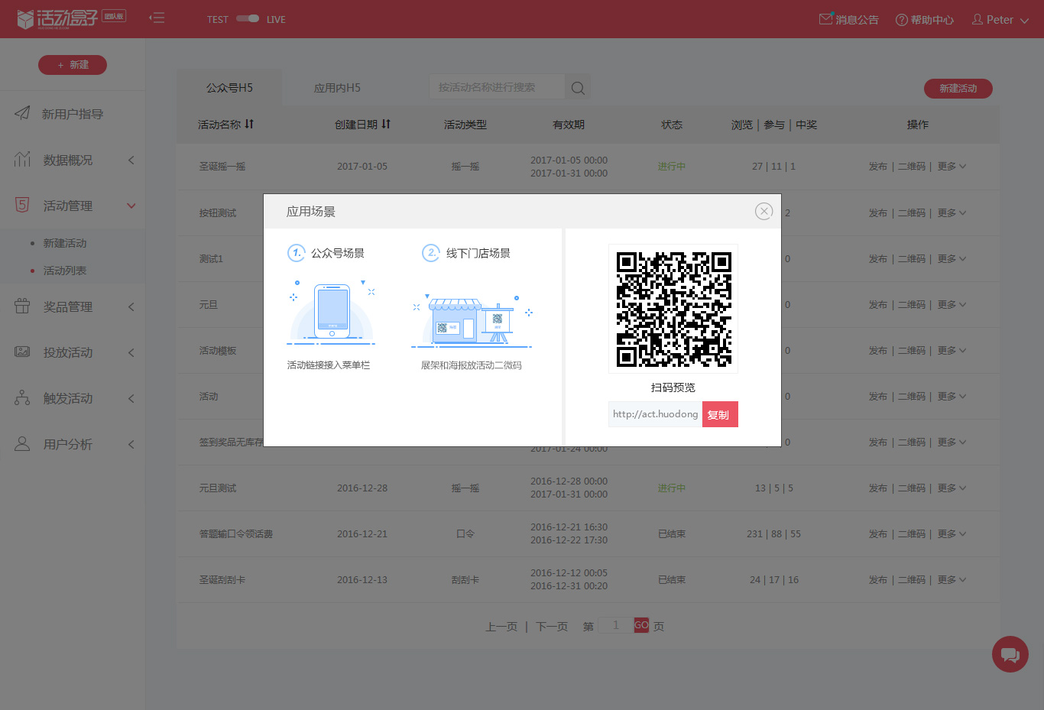Expand the 投放活动 chevron

coord(131,352)
